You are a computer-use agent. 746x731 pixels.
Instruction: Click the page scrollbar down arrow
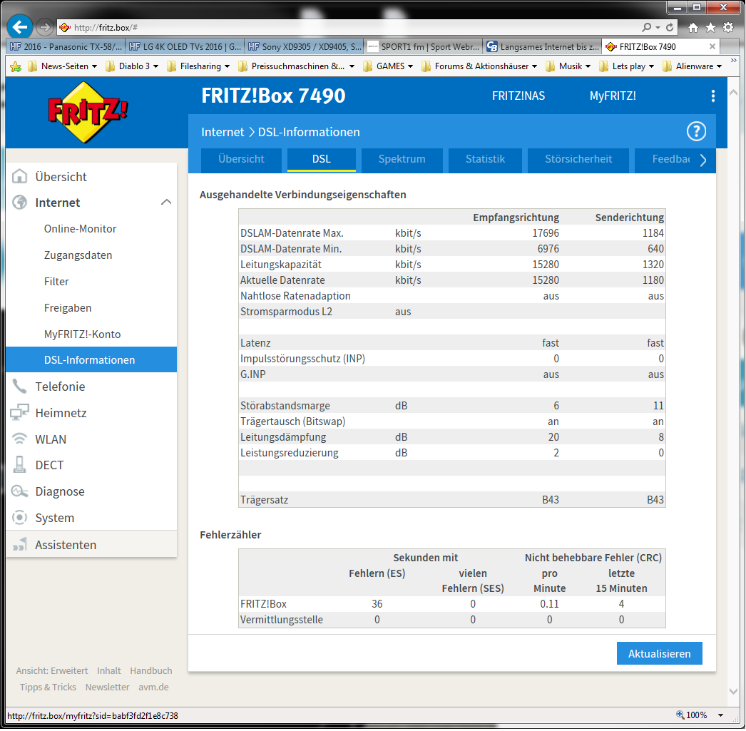click(x=733, y=692)
